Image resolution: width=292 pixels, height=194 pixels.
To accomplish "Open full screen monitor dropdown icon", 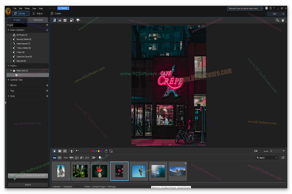I will pos(78,20).
